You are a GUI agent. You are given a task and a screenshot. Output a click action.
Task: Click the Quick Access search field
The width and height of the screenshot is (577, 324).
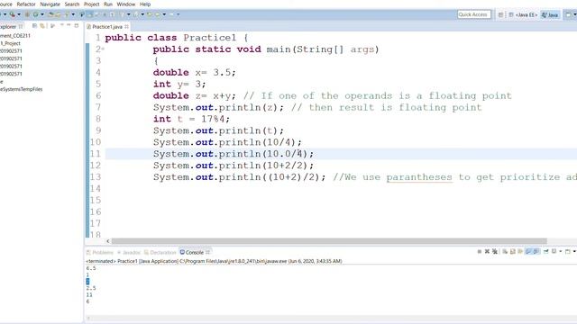point(474,14)
